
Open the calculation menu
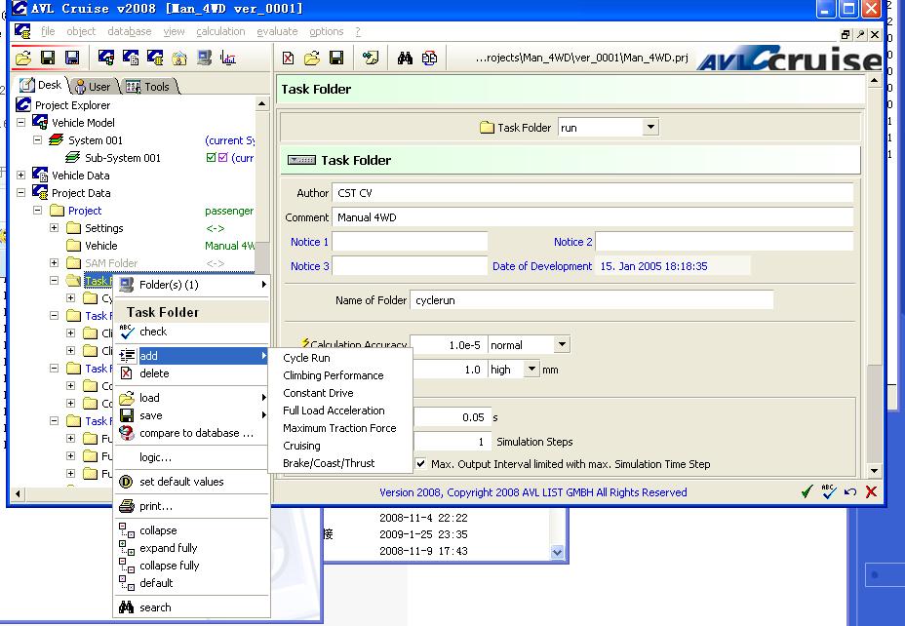(x=220, y=31)
